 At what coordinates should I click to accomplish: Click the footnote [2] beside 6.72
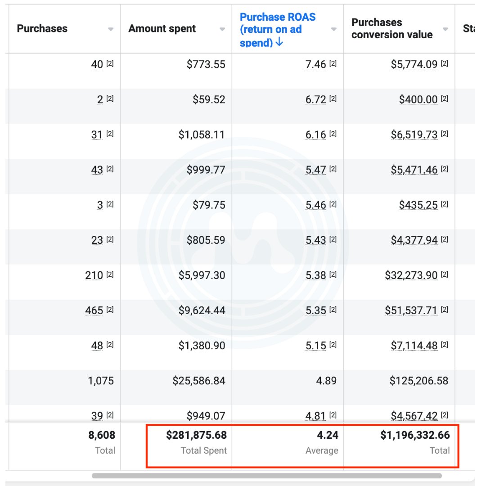(x=333, y=99)
